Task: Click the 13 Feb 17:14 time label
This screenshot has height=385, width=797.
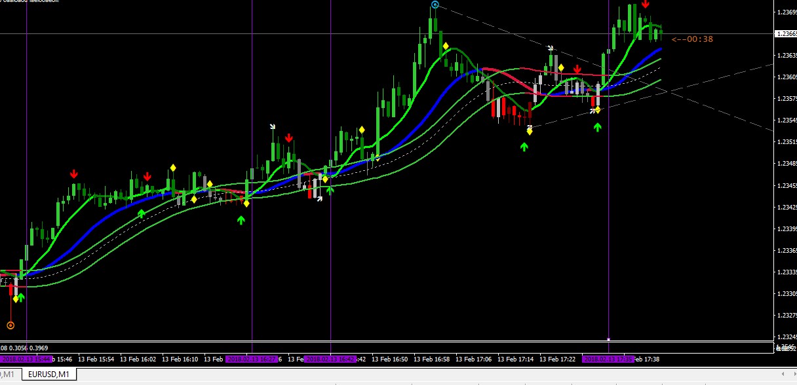Action: 516,359
